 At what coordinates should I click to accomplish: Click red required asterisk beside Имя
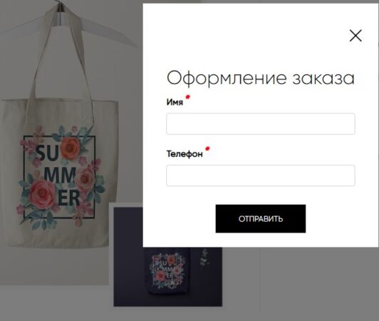click(188, 97)
